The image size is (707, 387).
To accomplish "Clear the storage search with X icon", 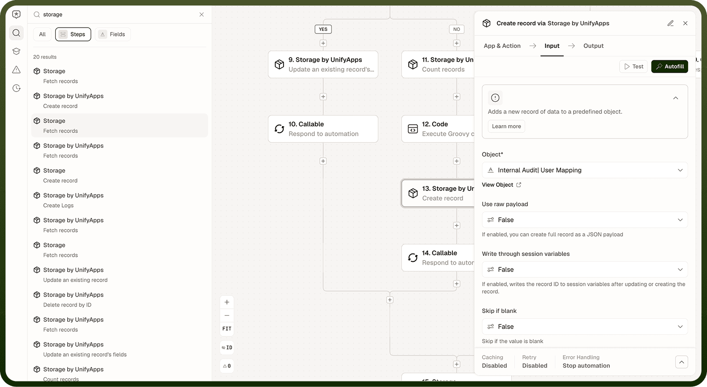I will [x=202, y=15].
